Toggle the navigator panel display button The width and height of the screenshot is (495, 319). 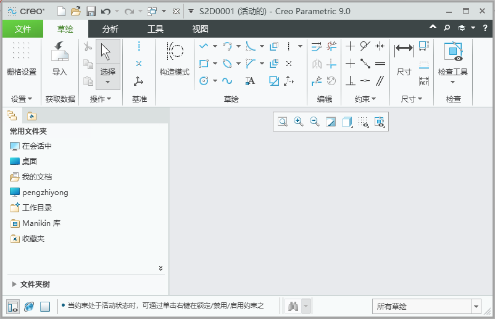(x=13, y=307)
